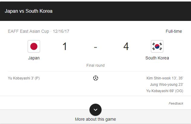The height and width of the screenshot is (124, 191).
Task: Click the EAFF East Asian Cup label
Action: pos(29,31)
